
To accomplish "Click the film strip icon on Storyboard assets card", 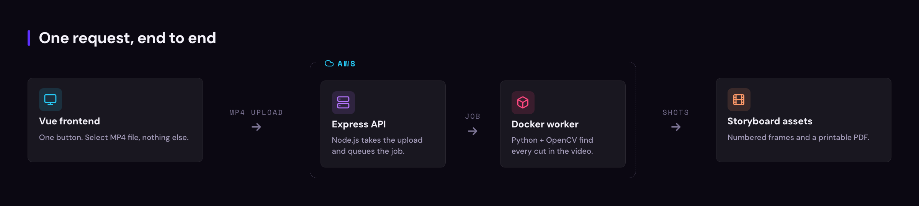I will tap(739, 100).
